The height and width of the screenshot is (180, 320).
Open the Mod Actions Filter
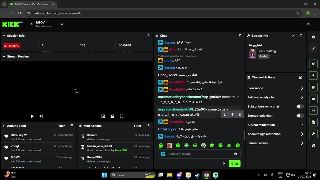[x=137, y=126]
